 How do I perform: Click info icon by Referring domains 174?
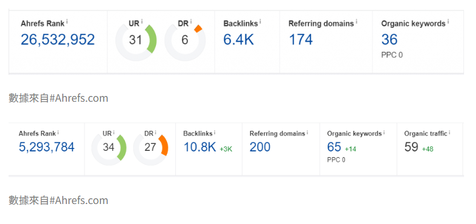[356, 22]
